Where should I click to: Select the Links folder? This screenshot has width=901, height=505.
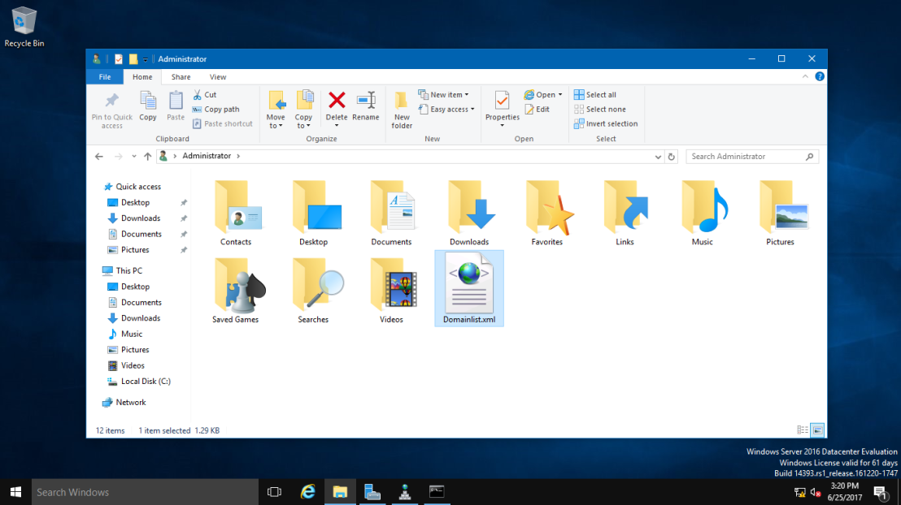(x=625, y=213)
